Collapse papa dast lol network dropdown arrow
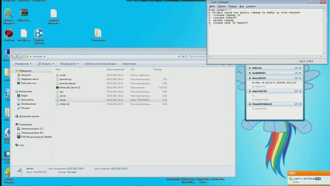 point(300,91)
